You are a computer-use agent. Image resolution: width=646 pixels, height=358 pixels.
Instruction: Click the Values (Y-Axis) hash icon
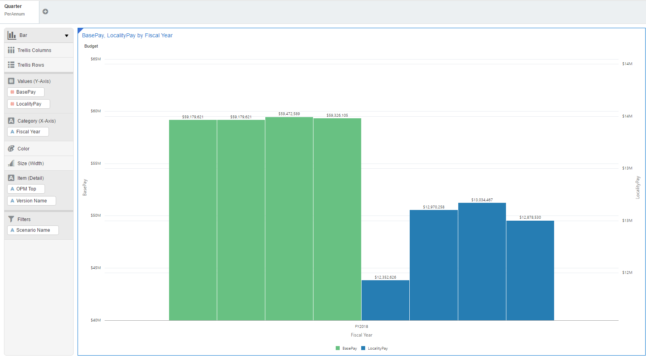click(11, 81)
